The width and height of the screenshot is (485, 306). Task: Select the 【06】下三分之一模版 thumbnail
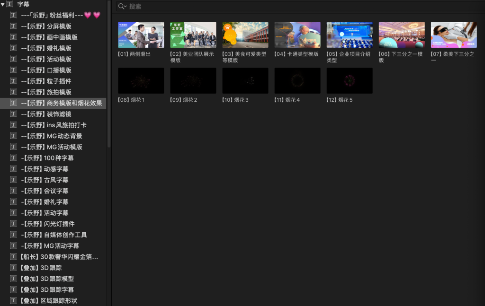pos(402,35)
